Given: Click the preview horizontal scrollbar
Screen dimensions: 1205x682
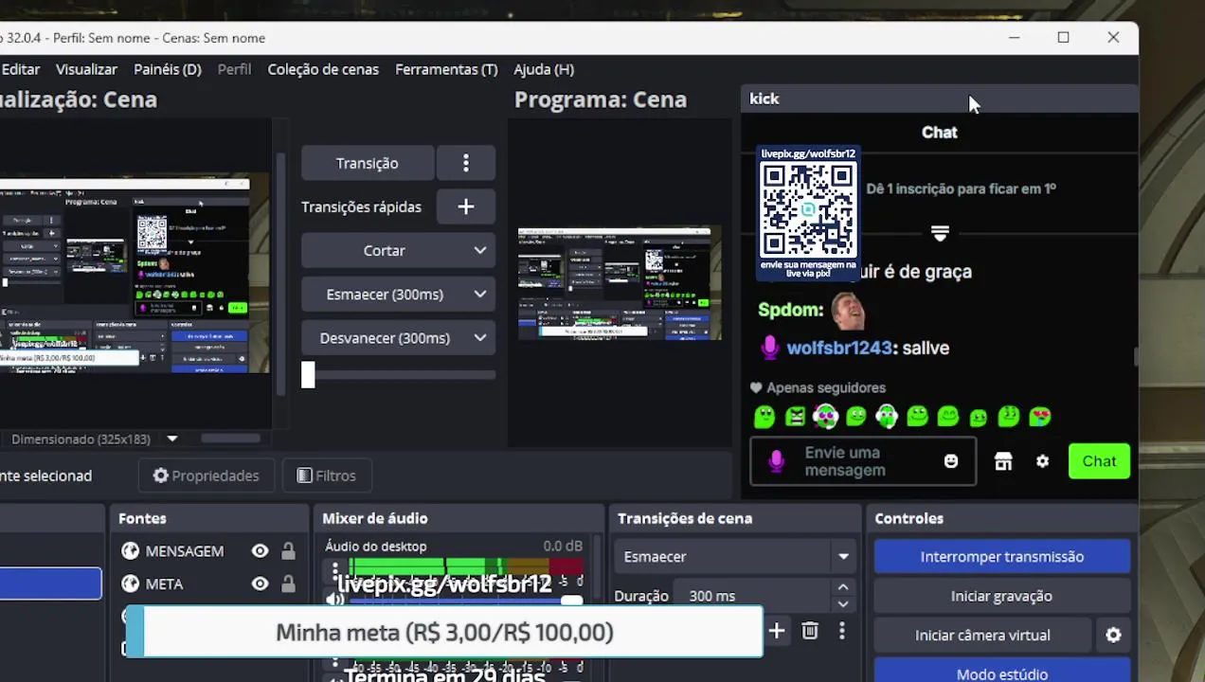Looking at the screenshot, I should [230, 439].
